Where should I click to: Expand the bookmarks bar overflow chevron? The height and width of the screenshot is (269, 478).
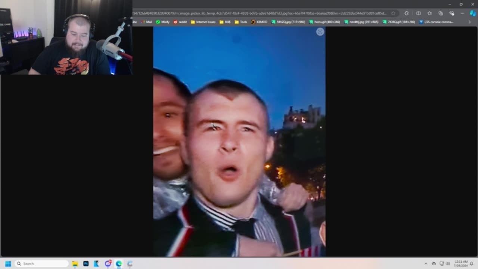click(470, 22)
